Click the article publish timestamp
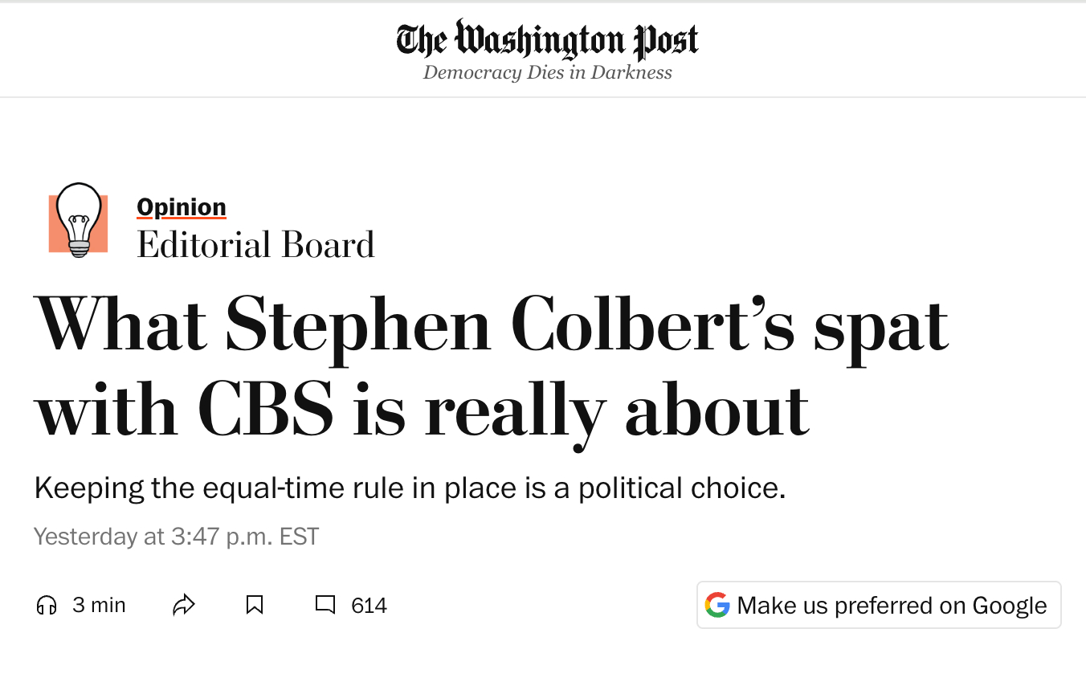Viewport: 1086px width, 686px height. tap(177, 536)
